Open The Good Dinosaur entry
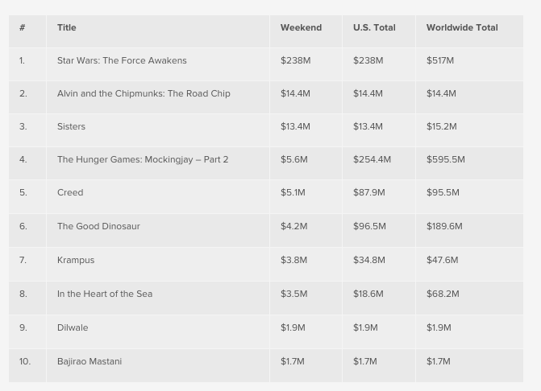Image resolution: width=541 pixels, height=391 pixels. tap(98, 226)
